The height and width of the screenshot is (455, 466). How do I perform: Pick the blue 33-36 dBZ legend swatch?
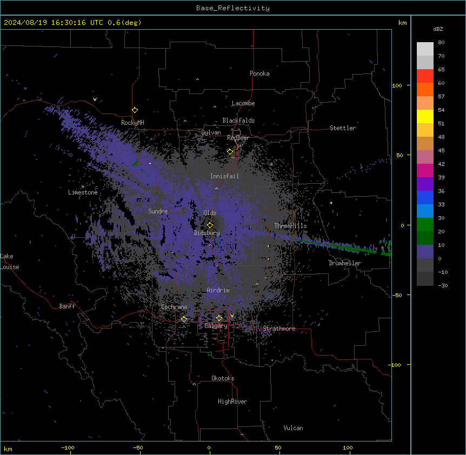tap(425, 197)
